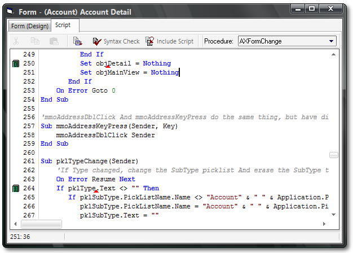The image size is (353, 253).
Task: Click the vertical scrollbar thumb
Action: [334, 155]
